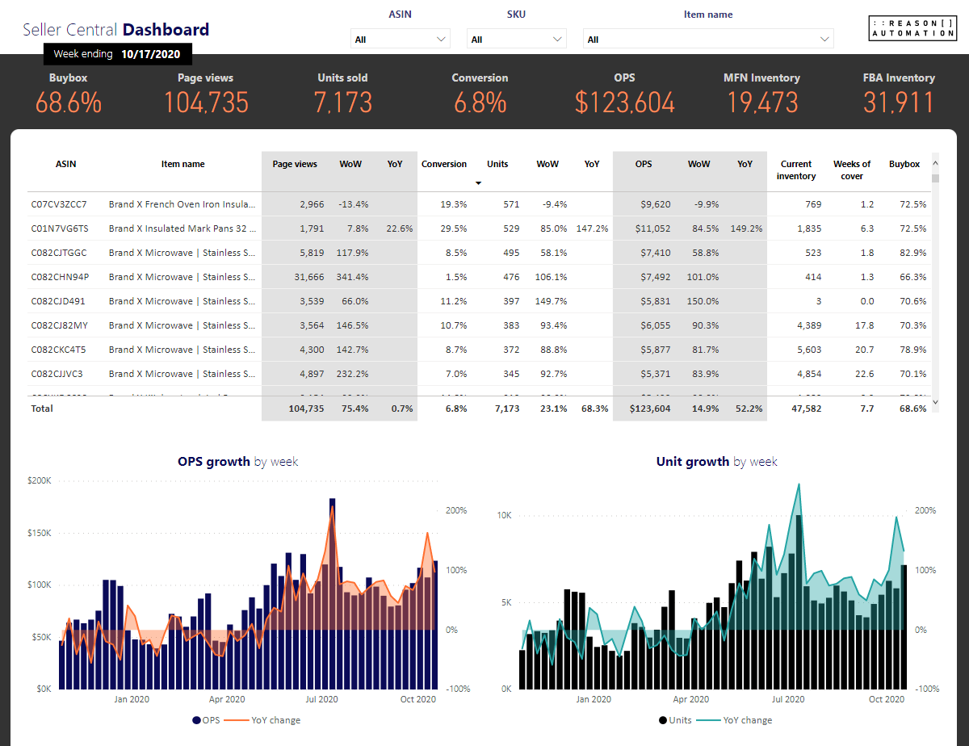Click the teal YoY change legend in Unit chart
Viewport: 969px width, 746px height.
734,720
